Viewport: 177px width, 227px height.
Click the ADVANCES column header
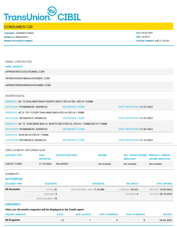coord(98,184)
